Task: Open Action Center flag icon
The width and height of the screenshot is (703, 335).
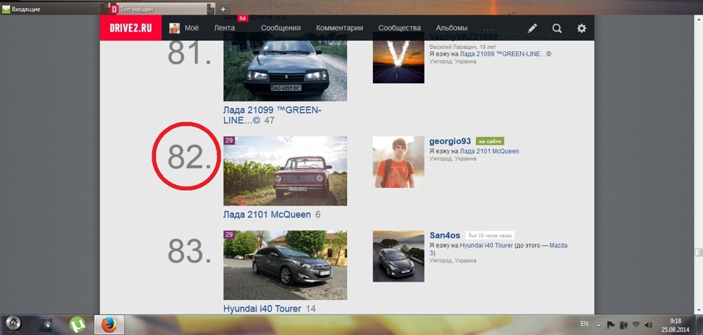Action: point(611,325)
